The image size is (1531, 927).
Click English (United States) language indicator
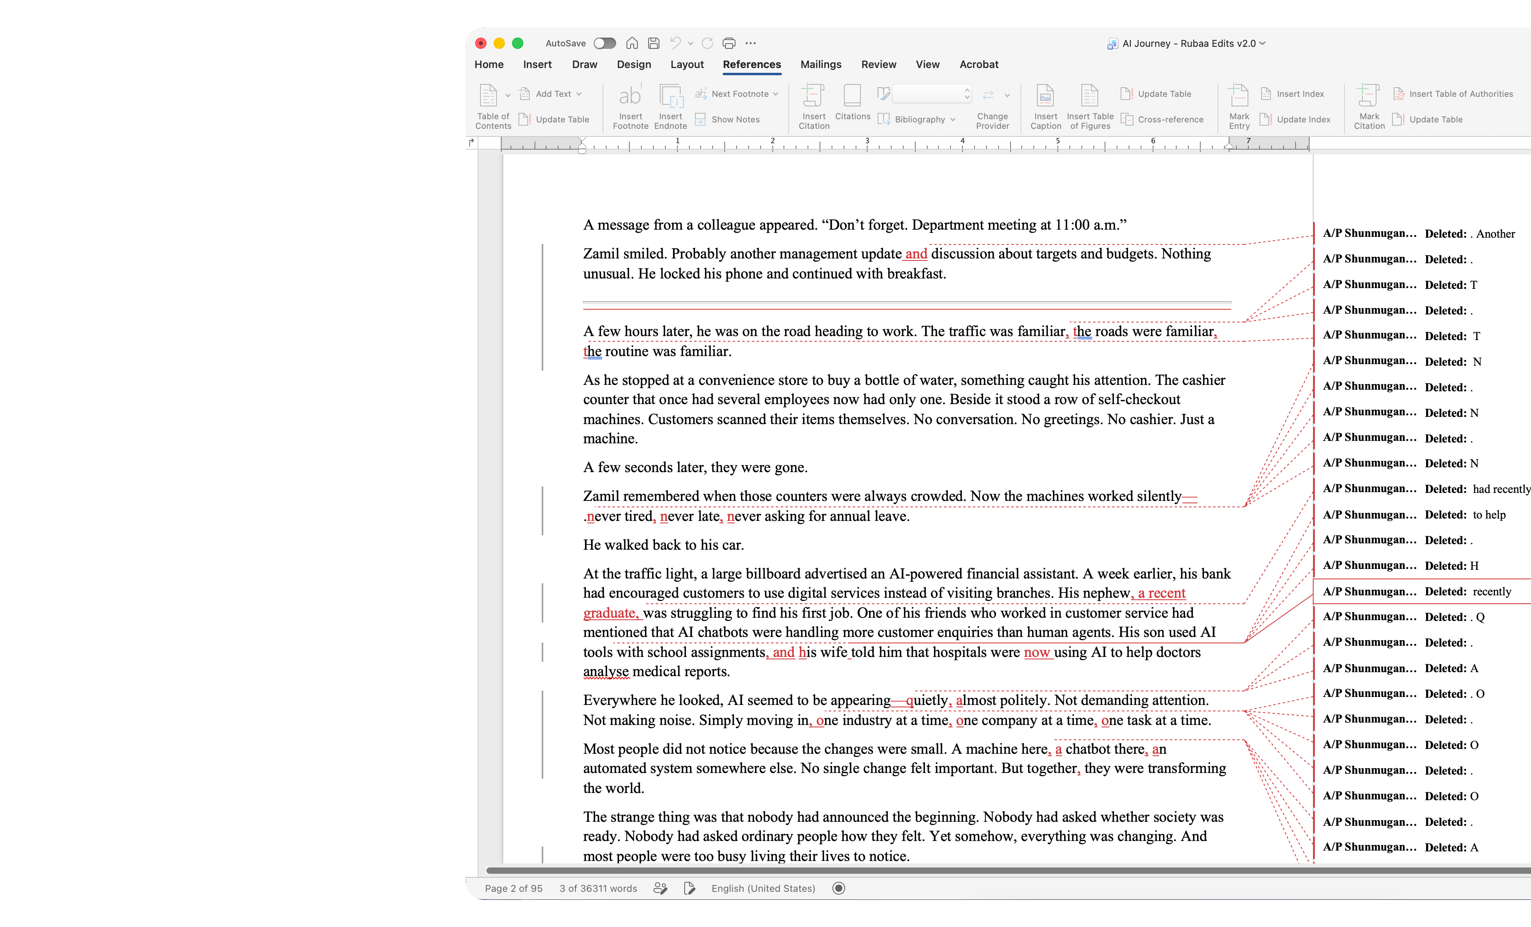(763, 888)
